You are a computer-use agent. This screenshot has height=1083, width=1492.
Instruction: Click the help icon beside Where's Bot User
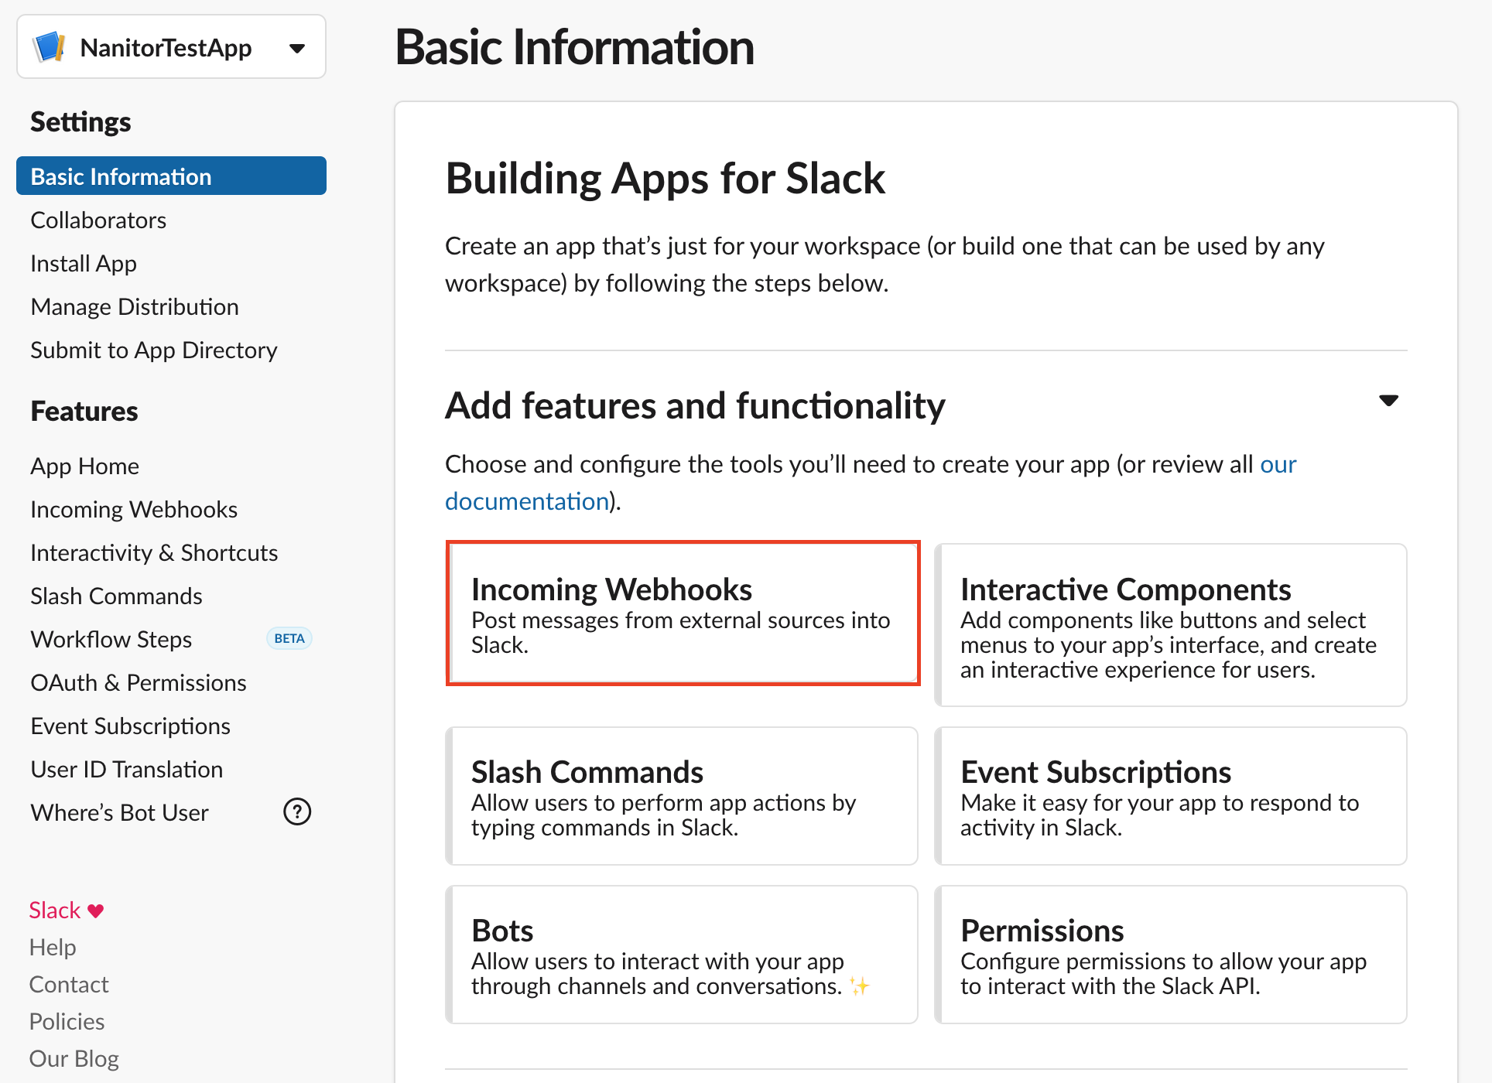pyautogui.click(x=297, y=811)
